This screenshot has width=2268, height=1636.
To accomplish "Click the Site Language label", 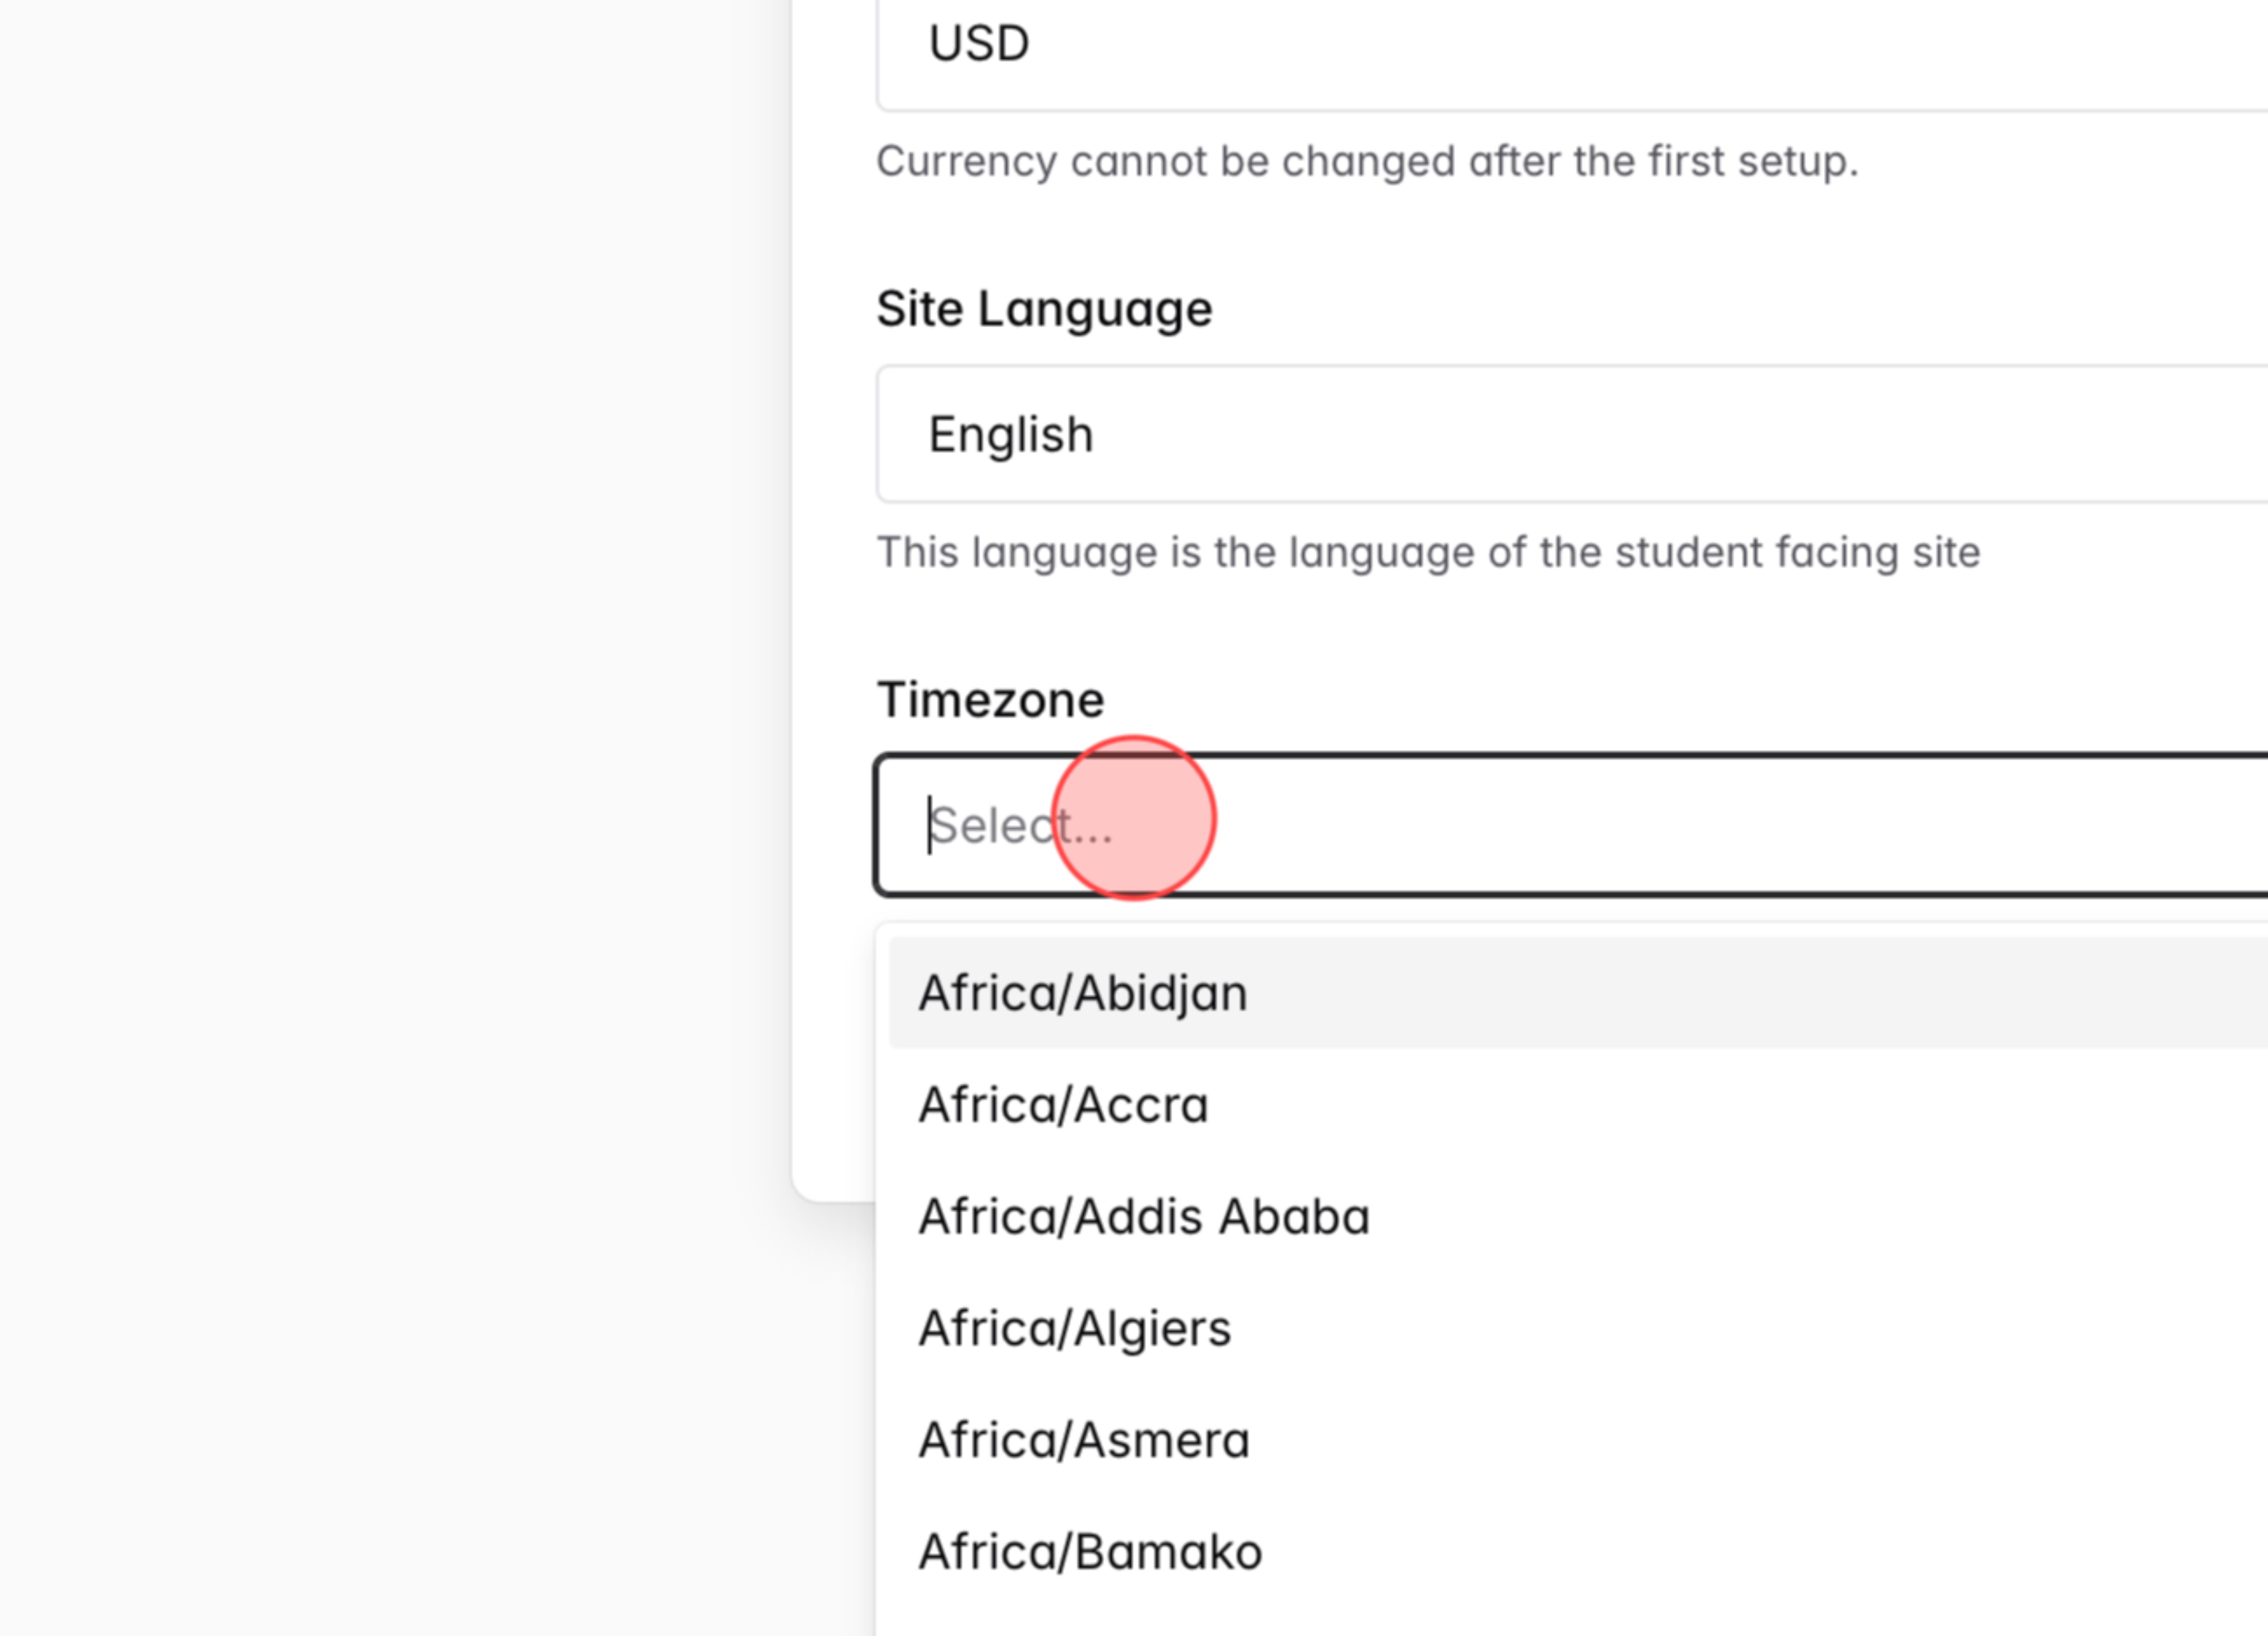I will (x=1044, y=308).
